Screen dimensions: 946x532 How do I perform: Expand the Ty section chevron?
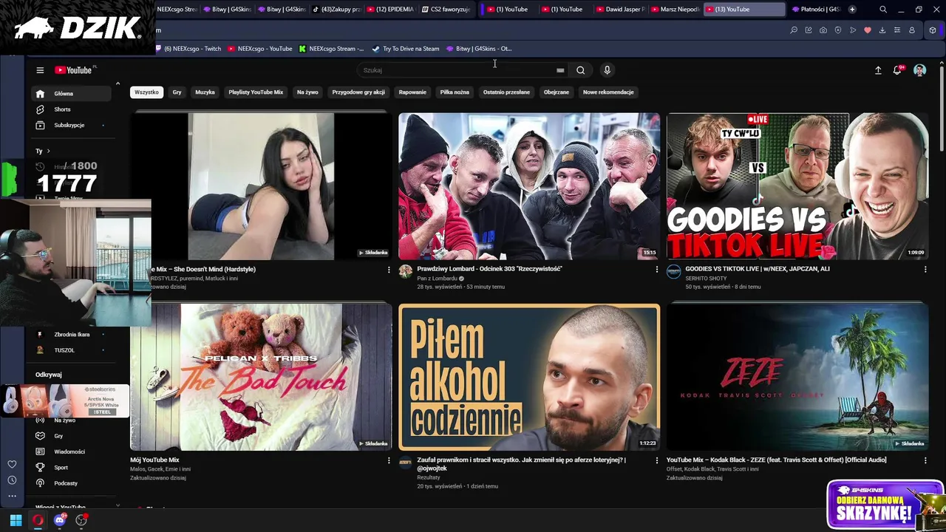coord(48,151)
